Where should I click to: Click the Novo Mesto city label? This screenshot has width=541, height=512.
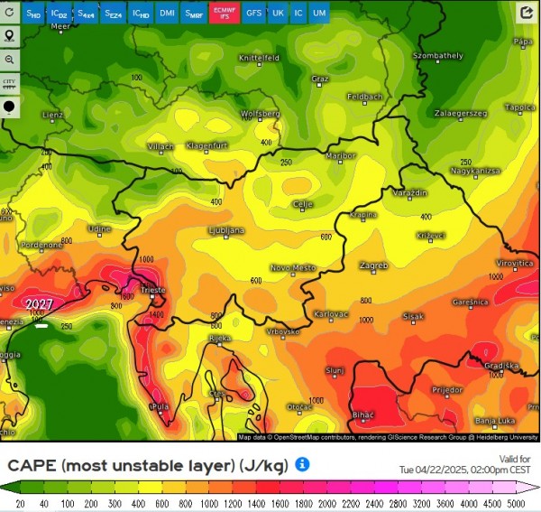[293, 268]
